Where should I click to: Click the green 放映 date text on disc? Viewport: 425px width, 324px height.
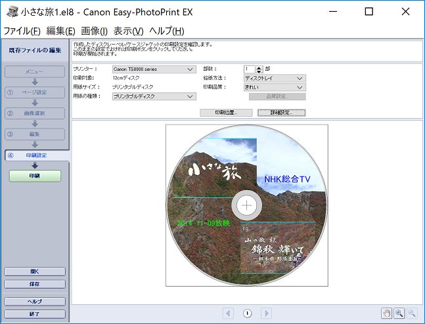[204, 223]
